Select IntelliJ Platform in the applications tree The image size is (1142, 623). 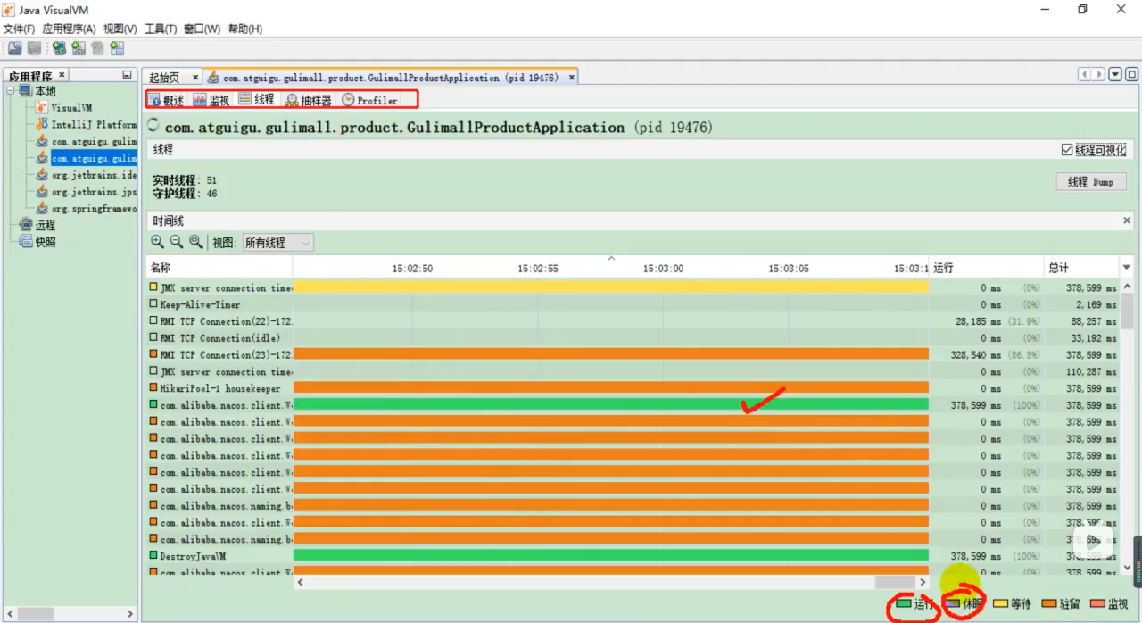click(x=93, y=124)
